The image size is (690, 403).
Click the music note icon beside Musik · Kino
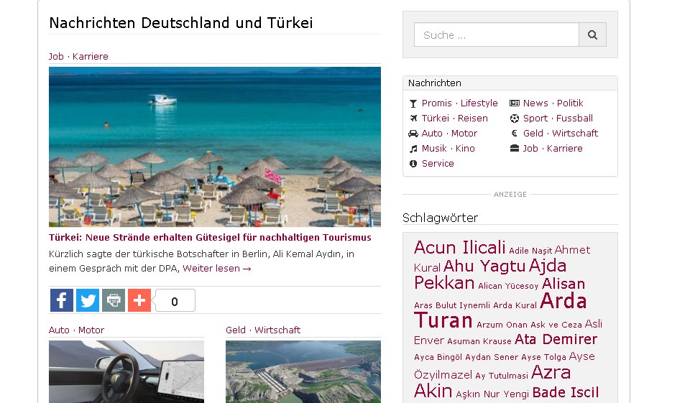413,149
